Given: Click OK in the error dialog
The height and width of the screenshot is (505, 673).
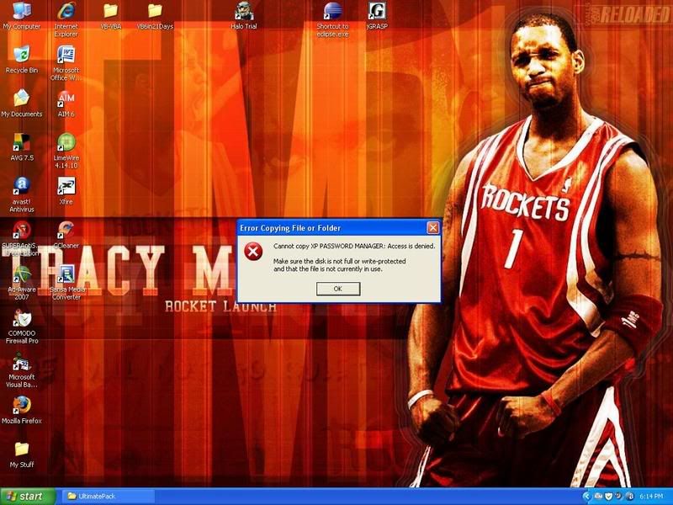Looking at the screenshot, I should tap(338, 289).
